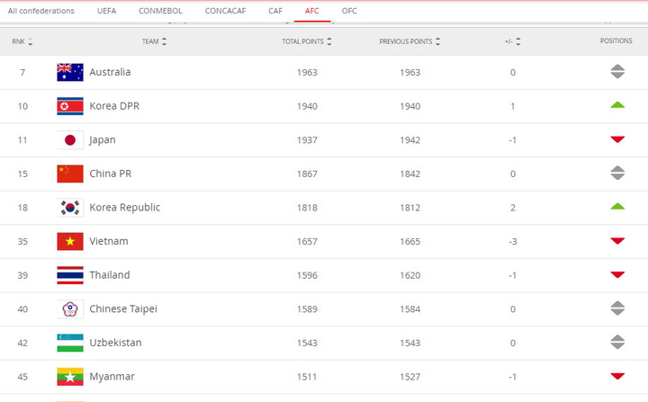The height and width of the screenshot is (402, 648).
Task: Click Korea DPR green up arrow
Action: click(x=616, y=106)
